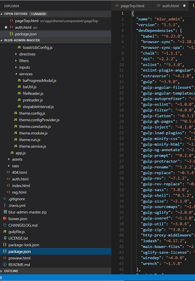Screen dimensions: 195x281
Task: Click the JS icon beside theme.module.js
Action: click(15, 133)
